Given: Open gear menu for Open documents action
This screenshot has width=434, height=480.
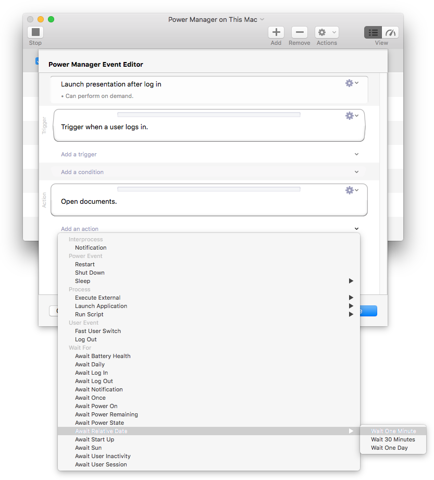Looking at the screenshot, I should (x=352, y=190).
